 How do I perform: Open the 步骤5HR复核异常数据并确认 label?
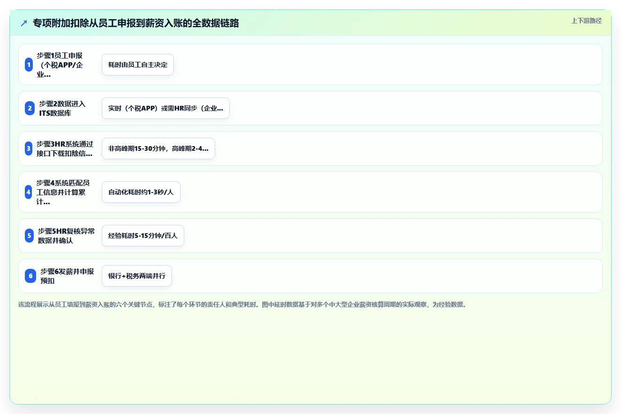click(x=67, y=236)
